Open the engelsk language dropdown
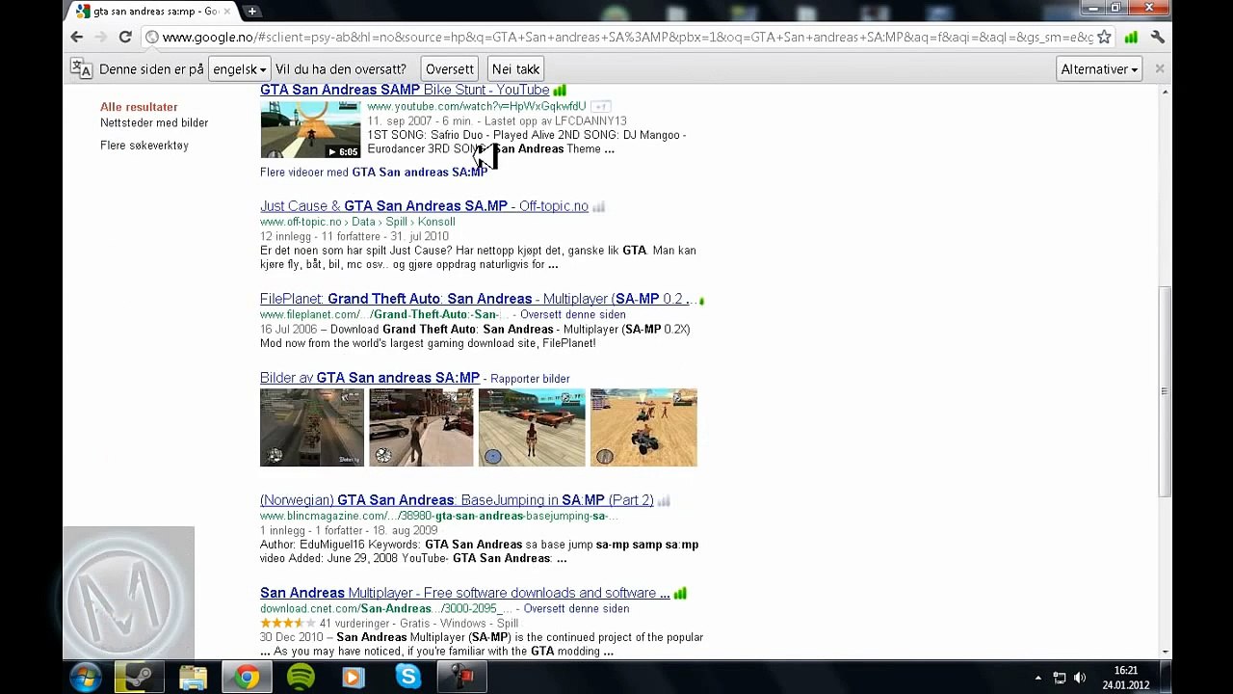Screen dimensions: 1233x694 [x=239, y=69]
